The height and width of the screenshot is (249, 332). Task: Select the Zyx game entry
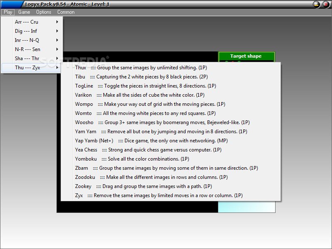click(x=171, y=195)
